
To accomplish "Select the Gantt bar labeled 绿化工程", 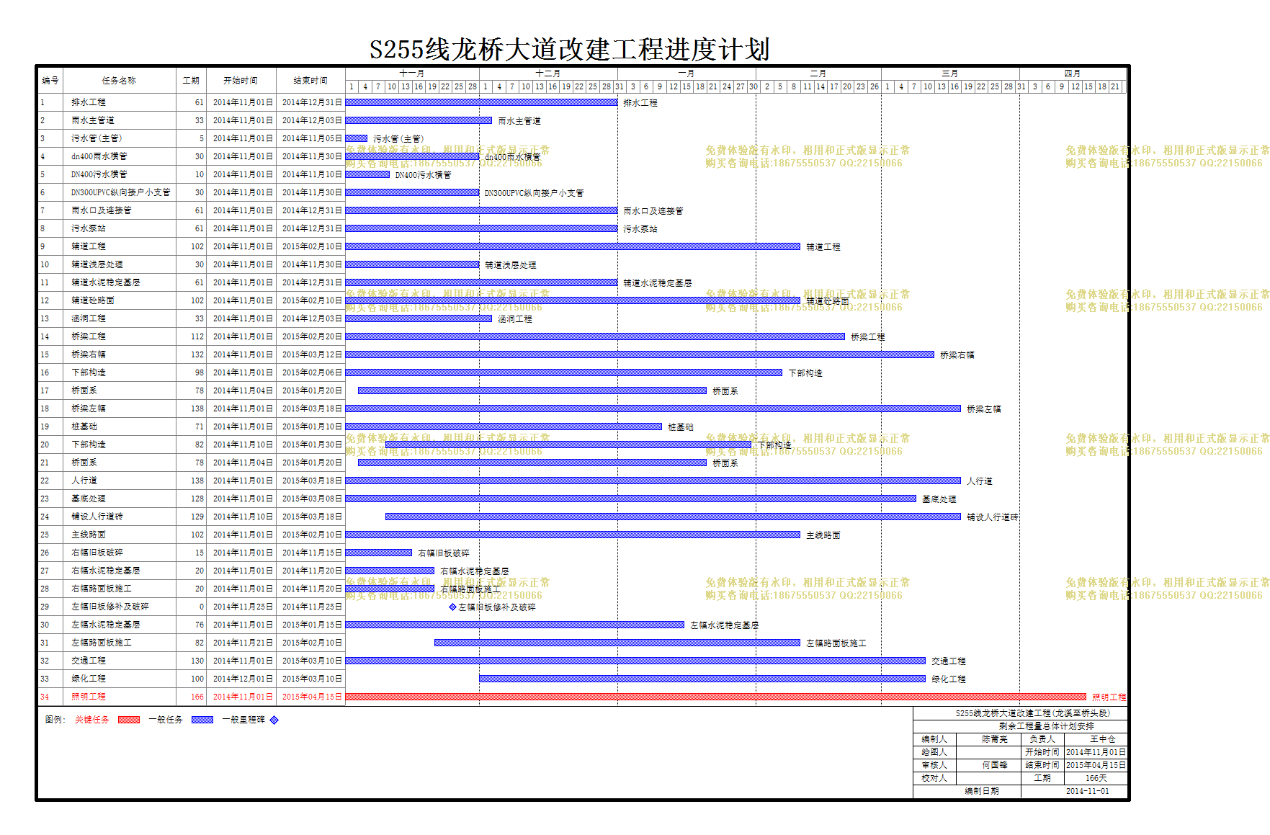I will pyautogui.click(x=702, y=679).
